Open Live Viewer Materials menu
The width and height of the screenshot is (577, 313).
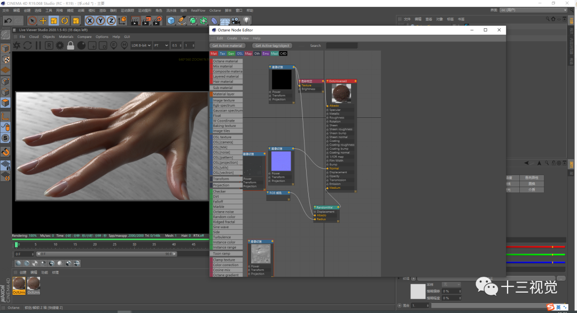pos(66,37)
